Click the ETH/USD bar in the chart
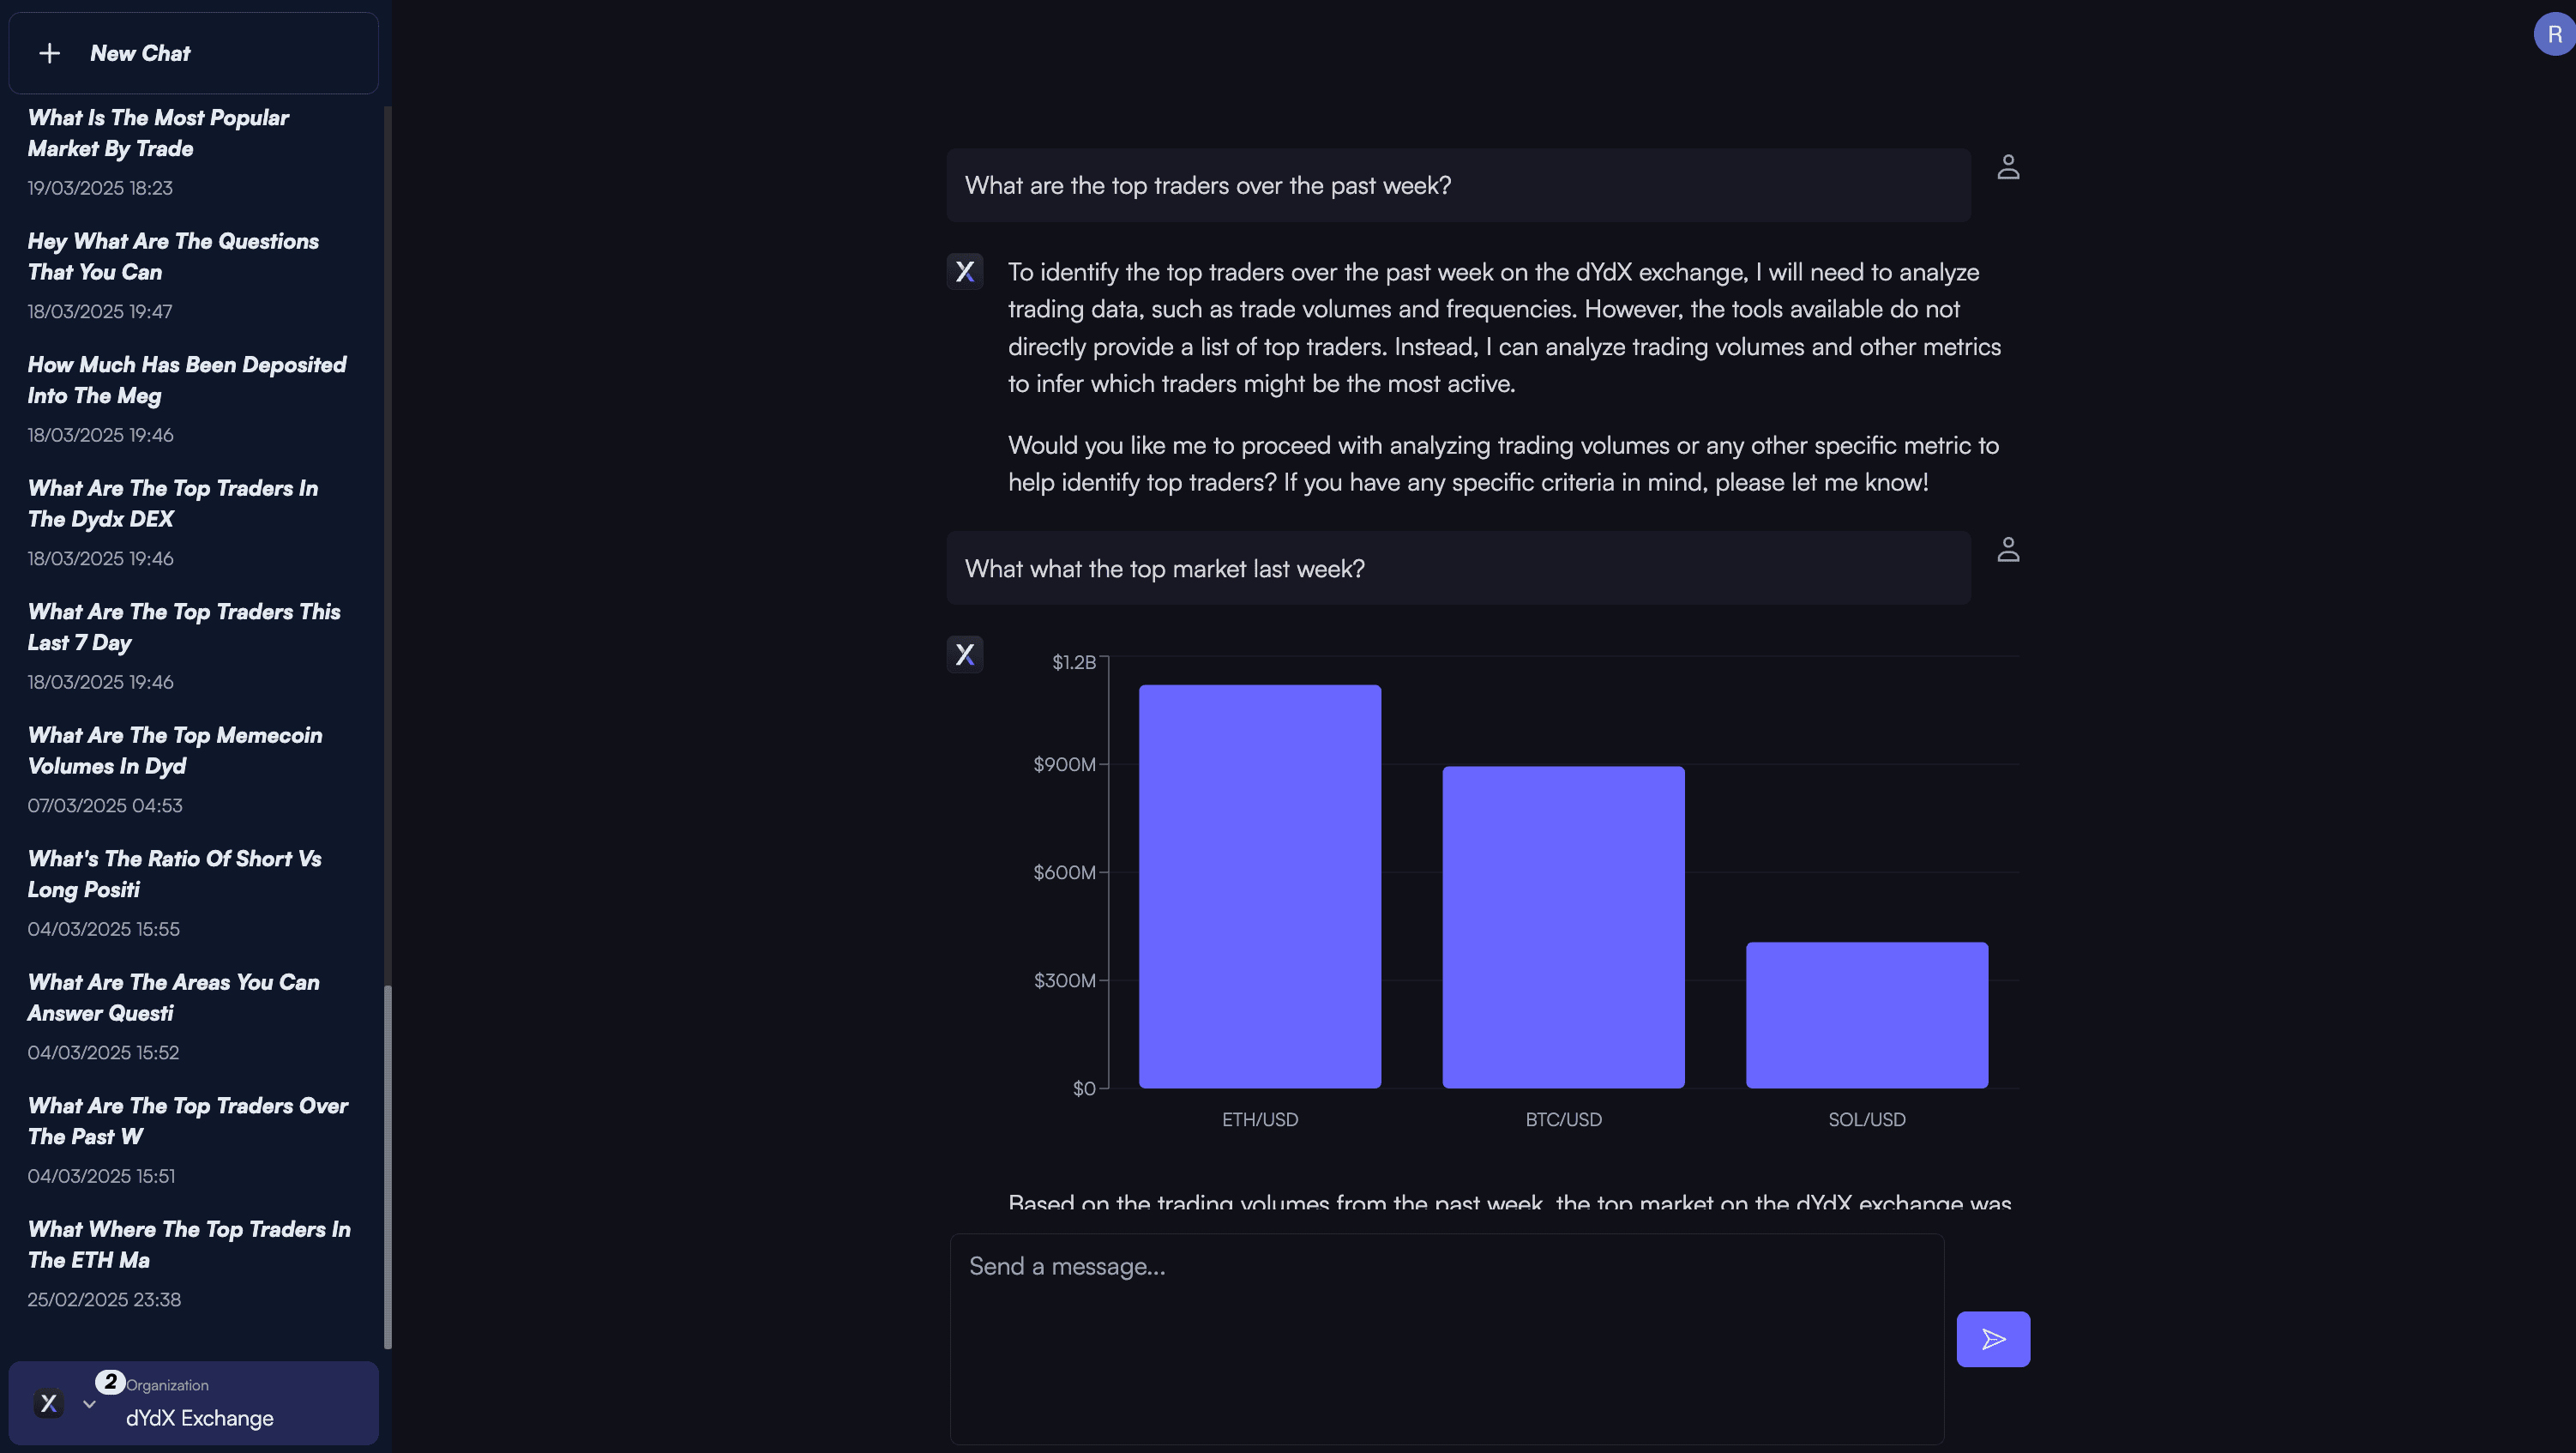2576x1453 pixels. pos(1259,886)
